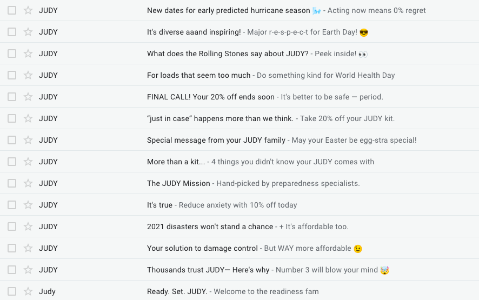Open the "just in case" happens email
479x300 pixels.
pyautogui.click(x=271, y=118)
